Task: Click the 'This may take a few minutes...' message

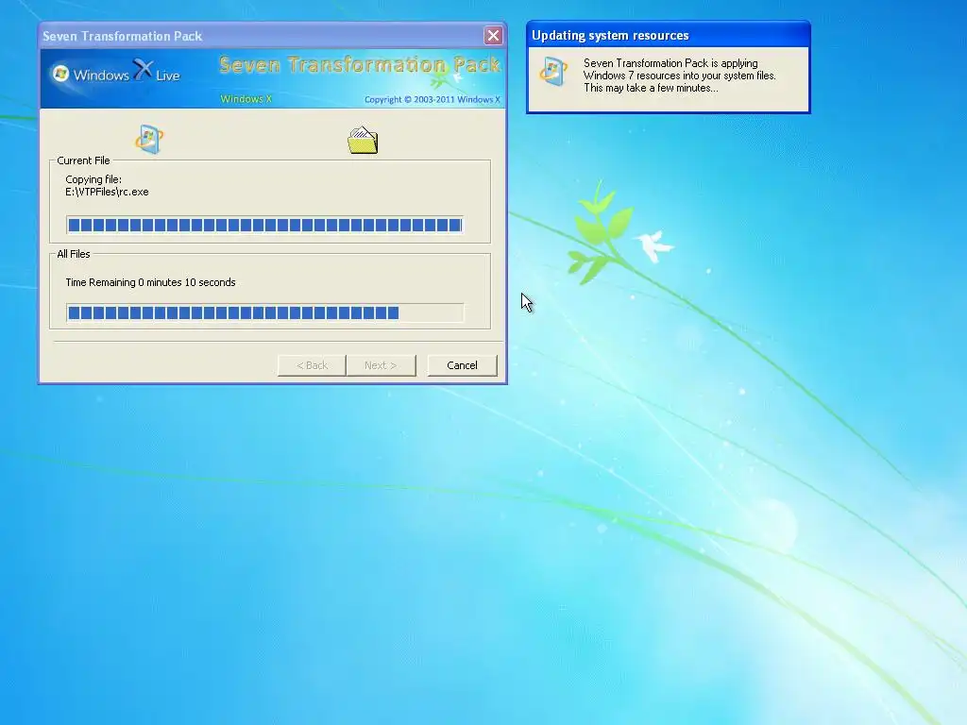Action: [651, 88]
